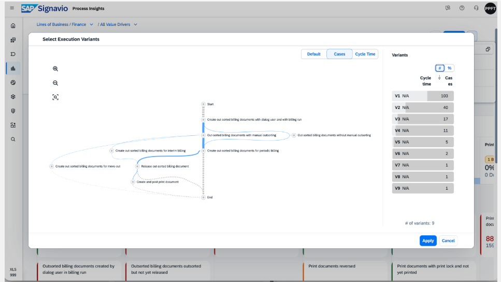This screenshot has height=282, width=501.
Task: Open the globe-like sidebar icon
Action: point(13,82)
